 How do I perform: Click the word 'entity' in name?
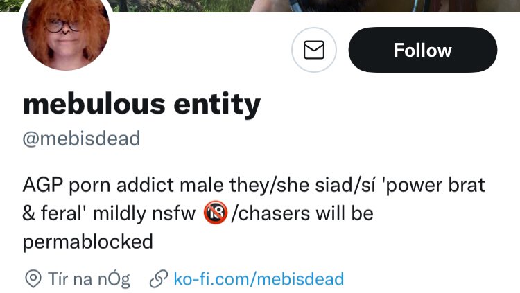217,104
